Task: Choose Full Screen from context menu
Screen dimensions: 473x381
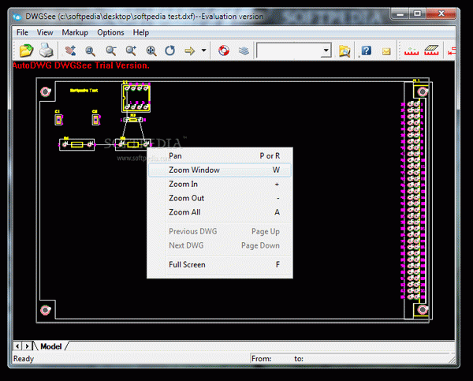Action: [x=220, y=264]
